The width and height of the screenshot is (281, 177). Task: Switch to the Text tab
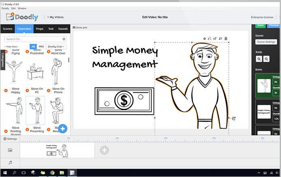pos(51,29)
